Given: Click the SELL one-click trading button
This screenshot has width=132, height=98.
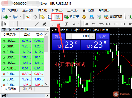Looking at the screenshot, I should [x=58, y=36].
